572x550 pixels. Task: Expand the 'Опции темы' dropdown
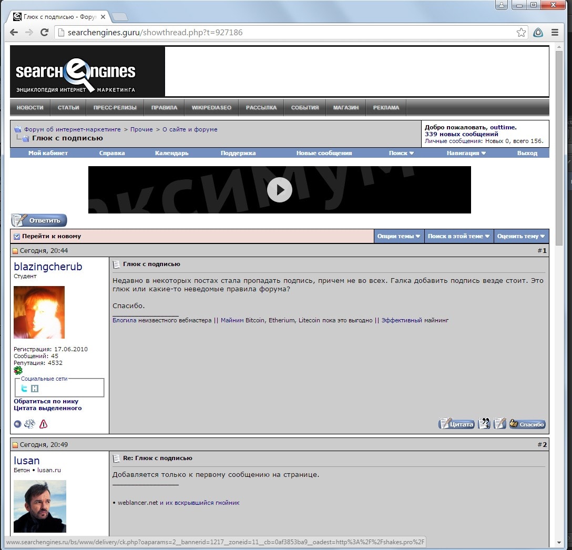[x=399, y=236]
